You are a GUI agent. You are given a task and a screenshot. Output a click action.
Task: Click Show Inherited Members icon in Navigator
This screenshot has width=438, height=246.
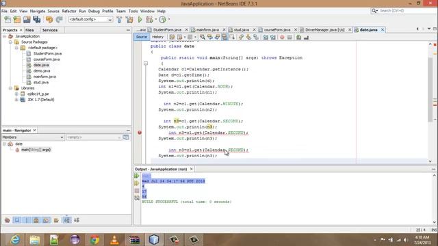coord(8,220)
